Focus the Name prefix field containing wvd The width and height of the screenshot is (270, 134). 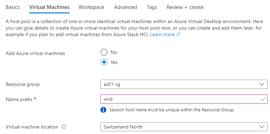click(184, 99)
